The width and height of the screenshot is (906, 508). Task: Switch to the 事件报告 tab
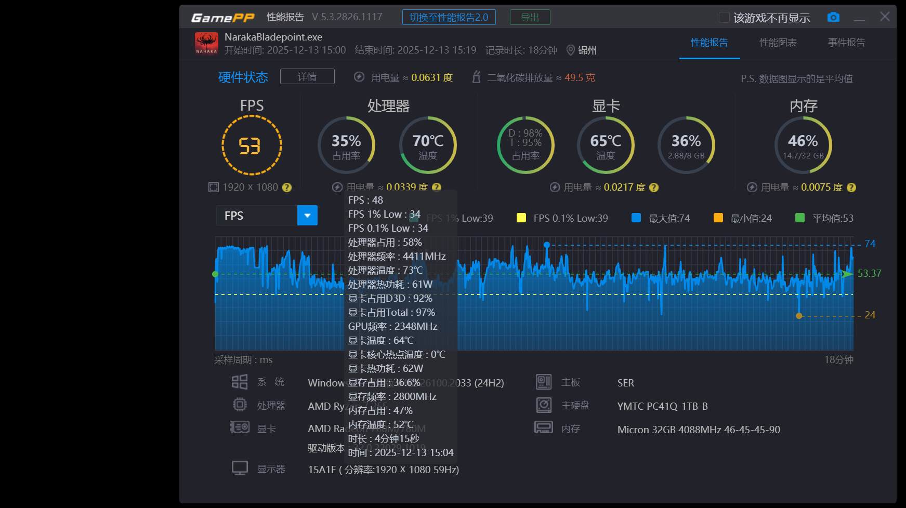tap(847, 43)
